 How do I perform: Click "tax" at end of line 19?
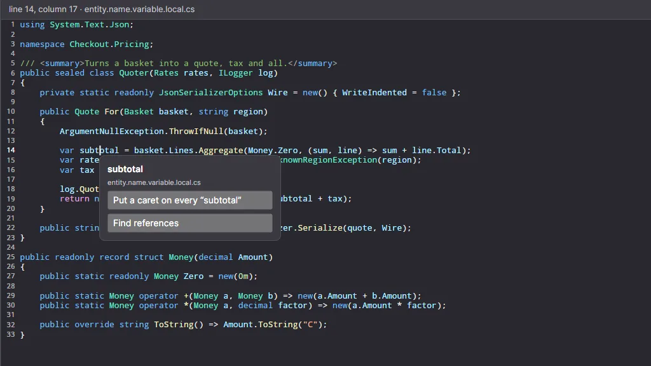click(335, 199)
